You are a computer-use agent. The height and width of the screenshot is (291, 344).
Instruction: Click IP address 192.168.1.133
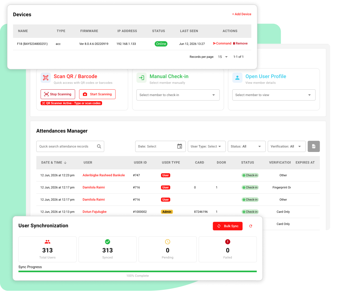126,44
